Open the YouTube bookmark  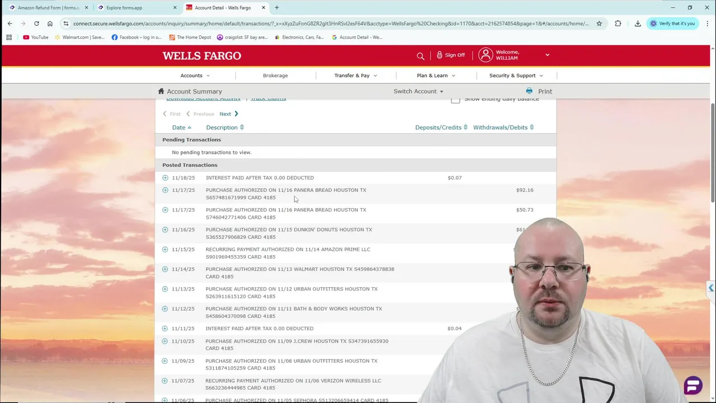36,37
